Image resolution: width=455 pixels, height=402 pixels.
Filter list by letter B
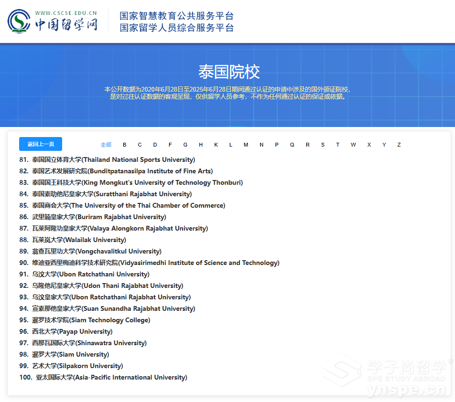click(124, 145)
